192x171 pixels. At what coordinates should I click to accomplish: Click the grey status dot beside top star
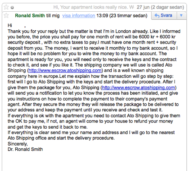point(12,8)
